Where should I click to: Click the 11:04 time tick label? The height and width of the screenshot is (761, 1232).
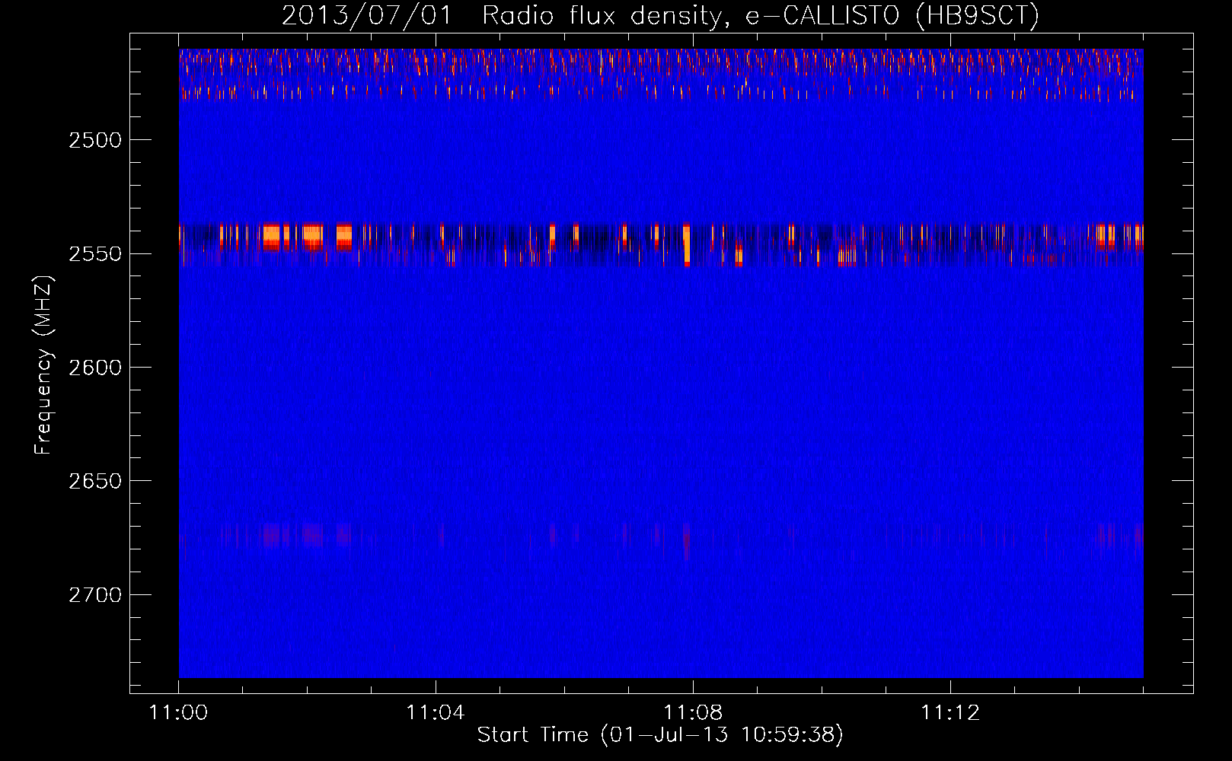coord(436,712)
